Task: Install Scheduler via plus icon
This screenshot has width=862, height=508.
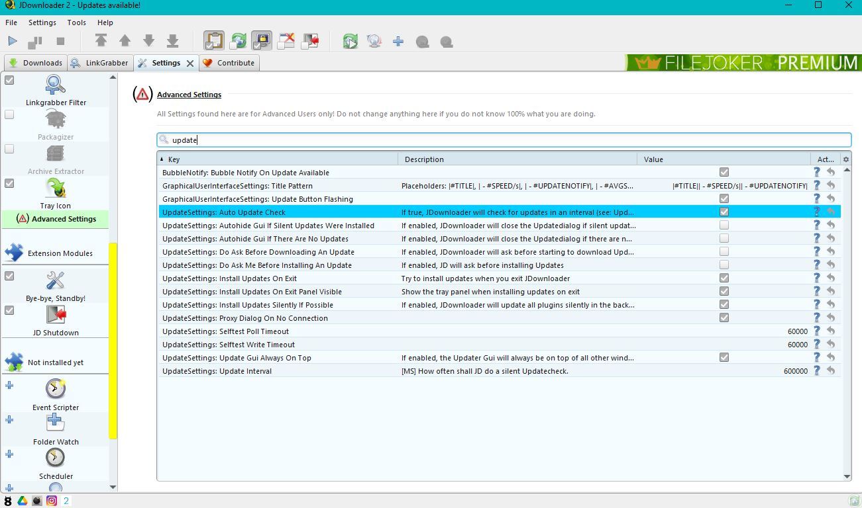Action: [x=9, y=454]
